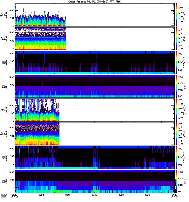The width and height of the screenshot is (189, 202).
Task: Click the 2200 time axis tick label
Action: tap(15, 195)
